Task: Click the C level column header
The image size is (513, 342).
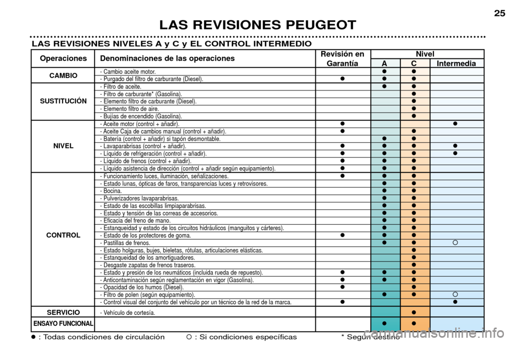Action: [x=414, y=64]
